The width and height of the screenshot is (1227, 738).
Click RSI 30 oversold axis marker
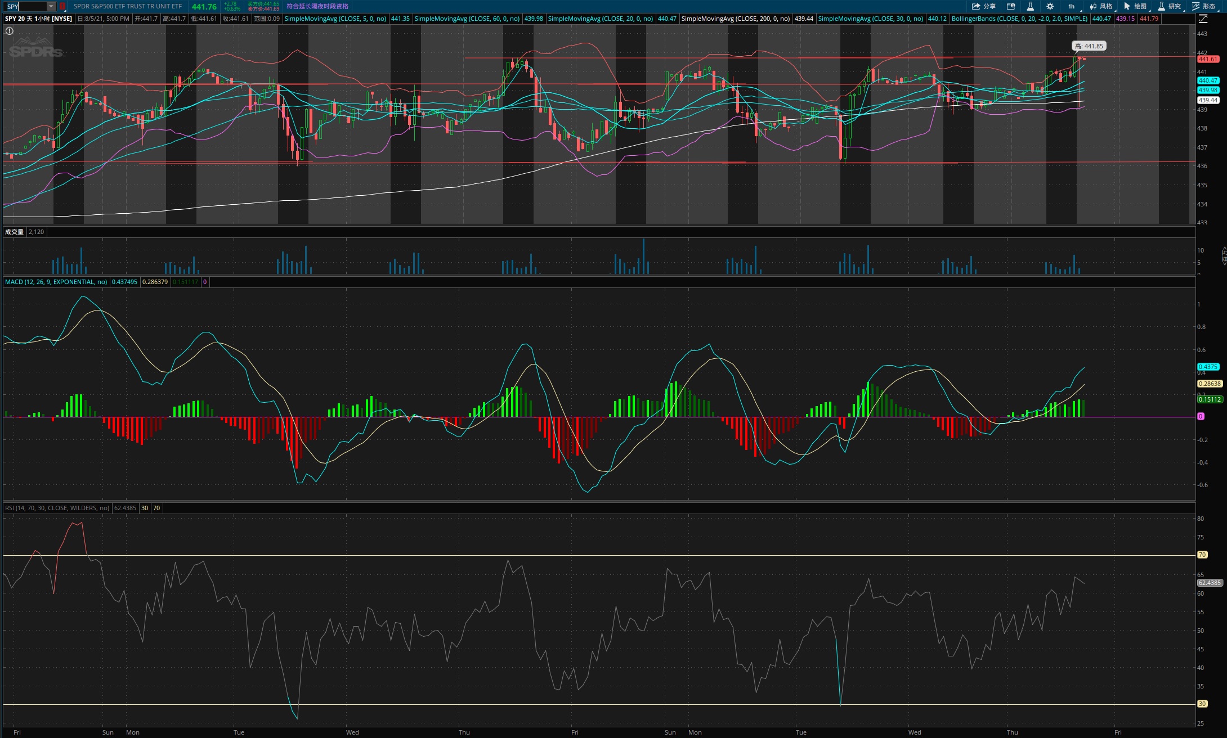pyautogui.click(x=1202, y=704)
